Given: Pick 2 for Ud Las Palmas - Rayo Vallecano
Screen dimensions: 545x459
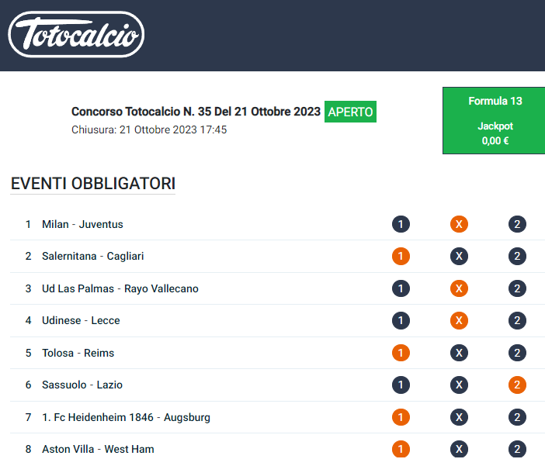Looking at the screenshot, I should (517, 288).
